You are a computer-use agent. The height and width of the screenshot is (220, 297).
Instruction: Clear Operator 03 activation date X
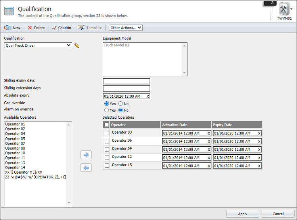(x=209, y=133)
